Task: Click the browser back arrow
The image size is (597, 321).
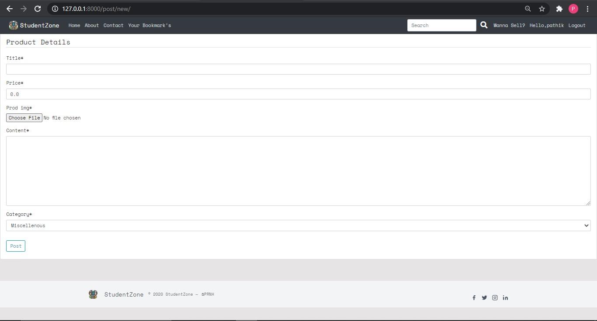Action: pyautogui.click(x=10, y=9)
